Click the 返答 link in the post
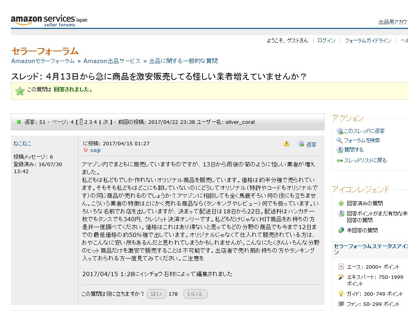Viewport: 408px width, 311px height. click(311, 145)
